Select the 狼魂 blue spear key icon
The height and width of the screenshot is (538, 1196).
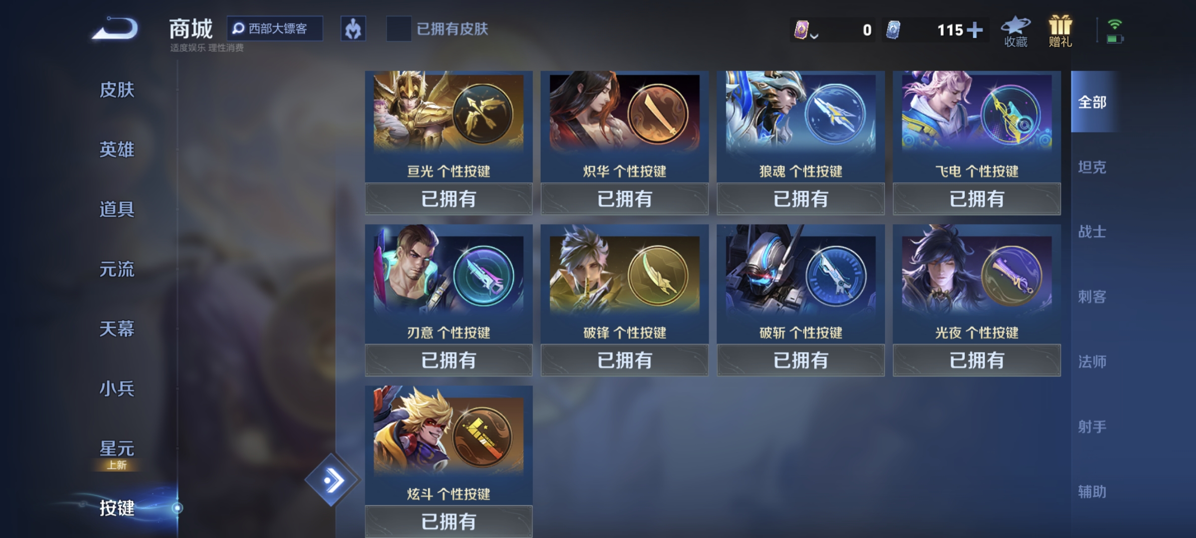click(x=835, y=114)
